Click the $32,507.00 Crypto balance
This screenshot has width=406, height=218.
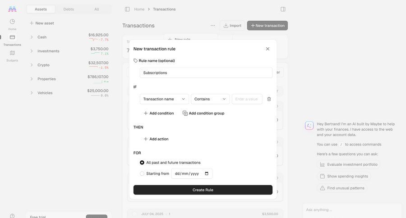pos(98,63)
